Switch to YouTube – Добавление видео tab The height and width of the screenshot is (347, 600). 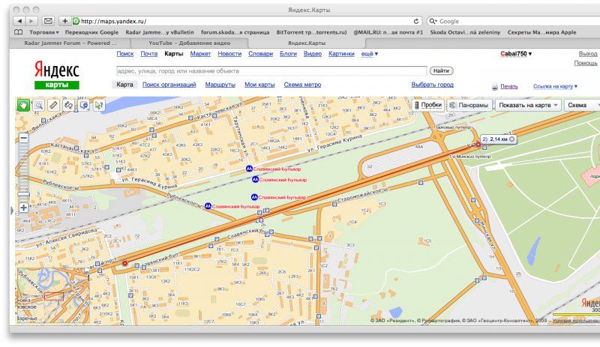point(190,43)
